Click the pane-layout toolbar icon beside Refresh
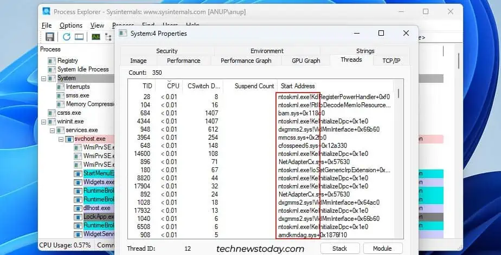 [x=79, y=37]
